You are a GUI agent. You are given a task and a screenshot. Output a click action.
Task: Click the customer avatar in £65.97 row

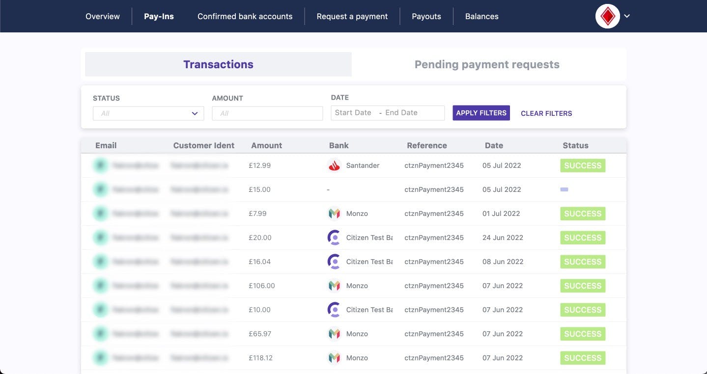[101, 334]
